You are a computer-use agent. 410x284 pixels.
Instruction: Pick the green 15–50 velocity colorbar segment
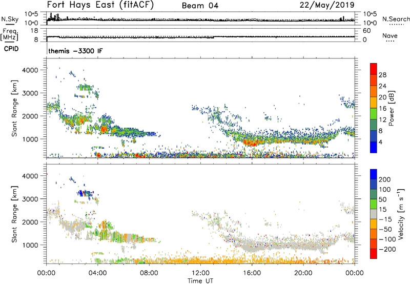(374, 204)
